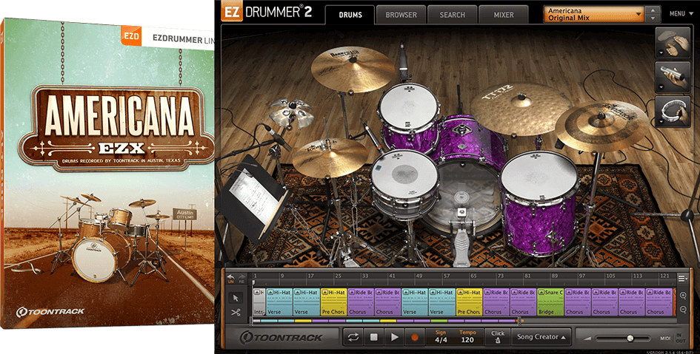Click the Redo arrow in song track
Image resolution: width=700 pixels, height=354 pixels.
(x=241, y=277)
